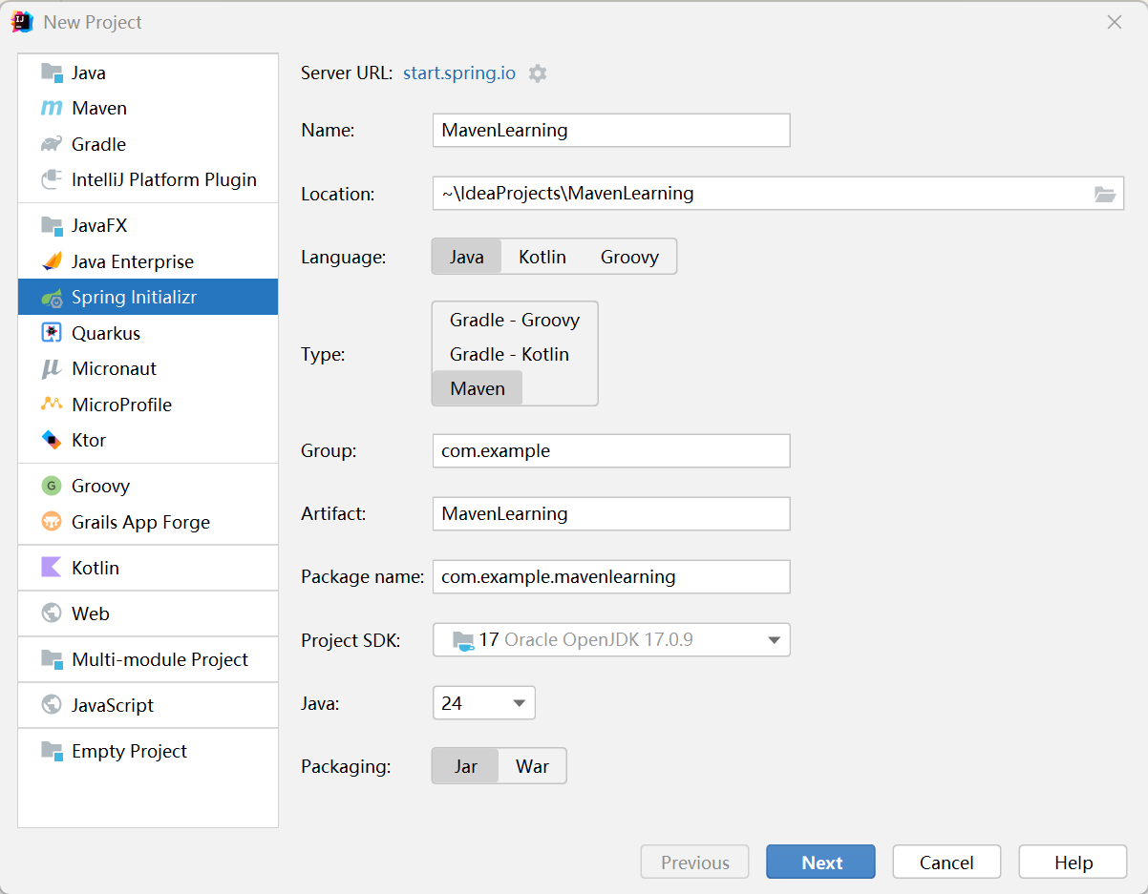Switch language to Kotlin
The height and width of the screenshot is (894, 1148).
[x=542, y=257]
